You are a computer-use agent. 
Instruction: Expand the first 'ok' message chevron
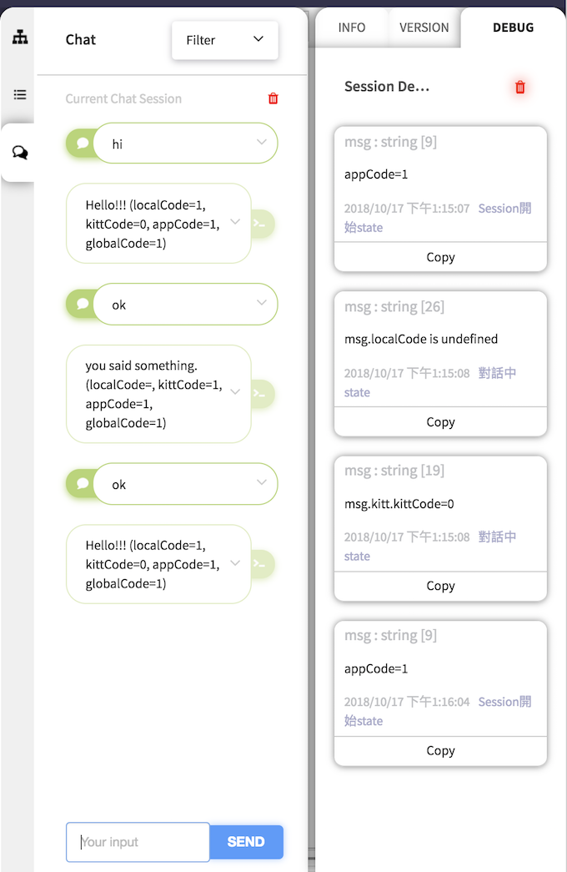pyautogui.click(x=262, y=304)
